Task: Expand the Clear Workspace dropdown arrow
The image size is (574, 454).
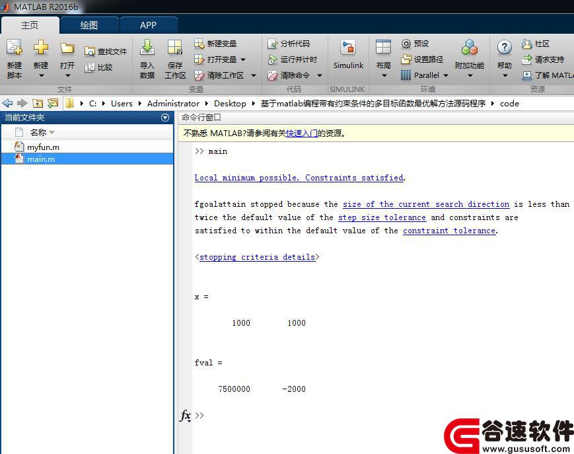Action: [254, 75]
